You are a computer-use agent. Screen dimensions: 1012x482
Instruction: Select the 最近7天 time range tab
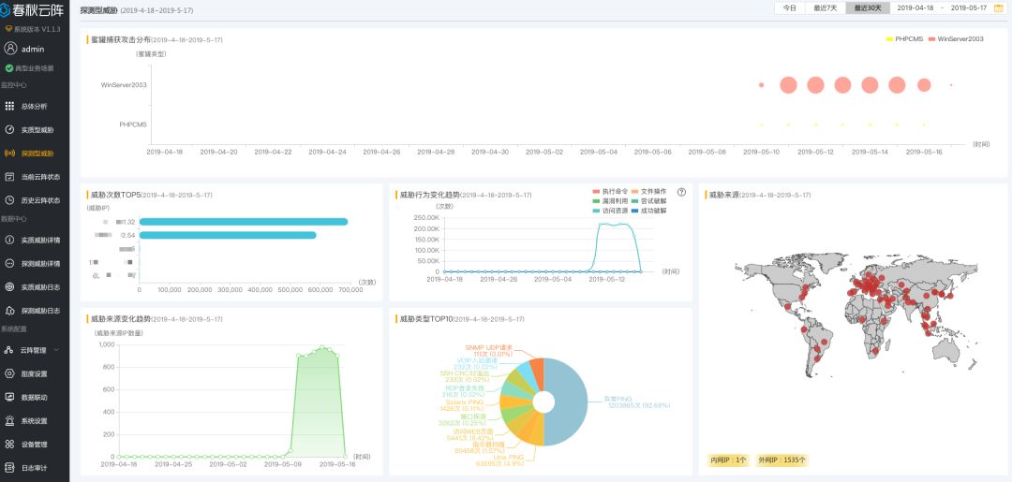[x=825, y=8]
